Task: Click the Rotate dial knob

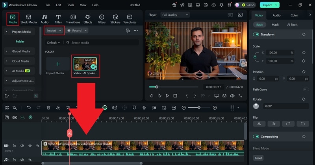Action: (x=256, y=106)
